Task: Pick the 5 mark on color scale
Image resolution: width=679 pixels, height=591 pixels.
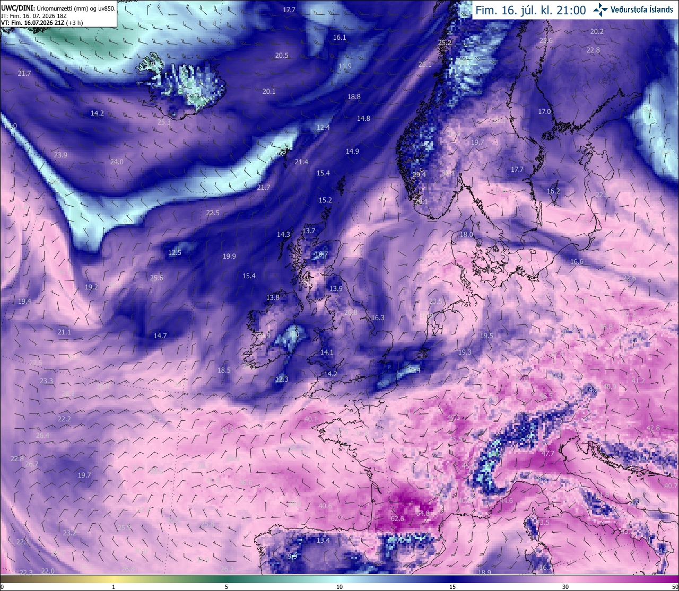Action: coord(227,587)
